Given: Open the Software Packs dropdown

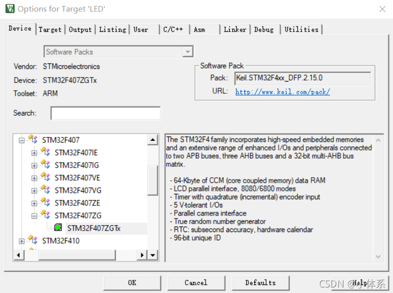Looking at the screenshot, I should click(x=188, y=52).
